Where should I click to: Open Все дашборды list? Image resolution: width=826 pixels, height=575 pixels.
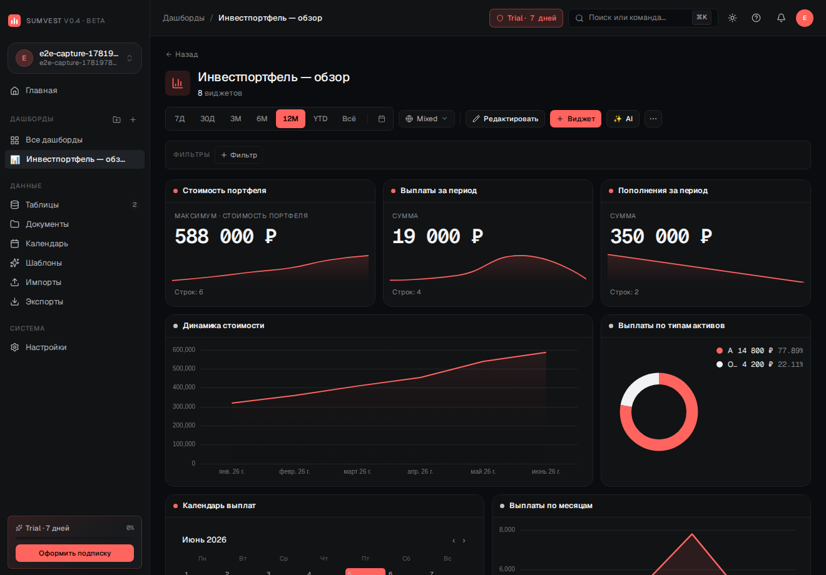74,140
